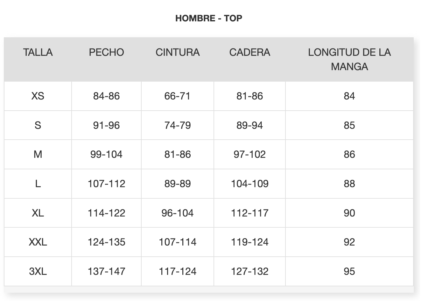
Task: Click the M size row label
Action: click(x=38, y=154)
